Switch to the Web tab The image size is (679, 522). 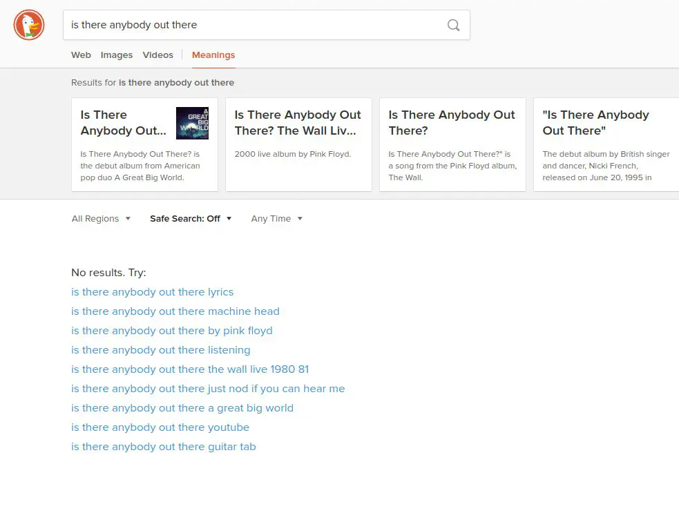coord(81,55)
